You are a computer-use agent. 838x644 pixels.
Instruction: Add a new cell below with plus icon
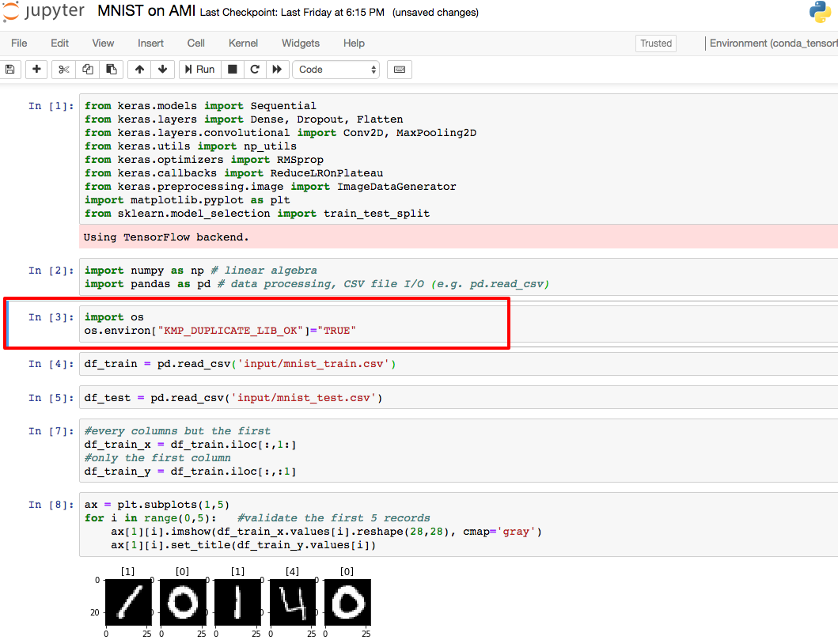[x=36, y=70]
